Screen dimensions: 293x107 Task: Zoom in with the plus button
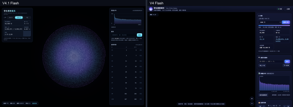[x=252, y=99]
